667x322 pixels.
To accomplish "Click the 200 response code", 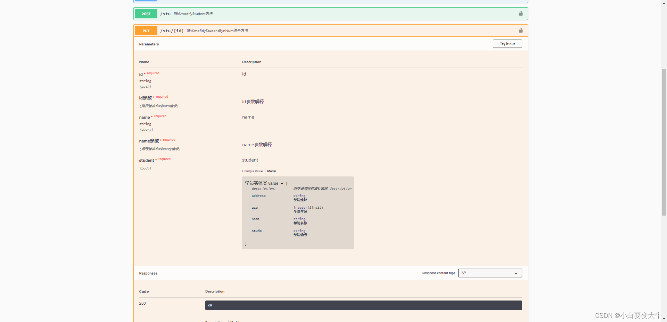I will tap(142, 303).
